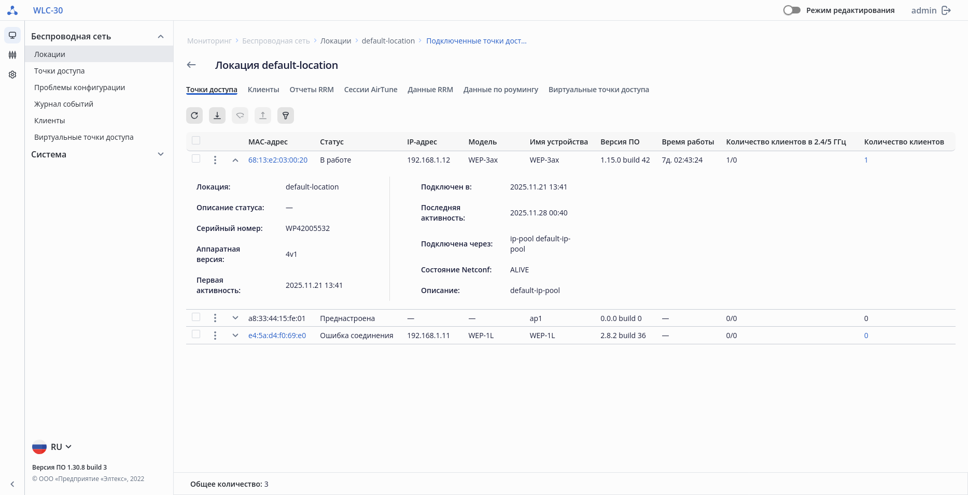968x495 pixels.
Task: Switch to the Отчеты RRM tab
Action: (312, 90)
